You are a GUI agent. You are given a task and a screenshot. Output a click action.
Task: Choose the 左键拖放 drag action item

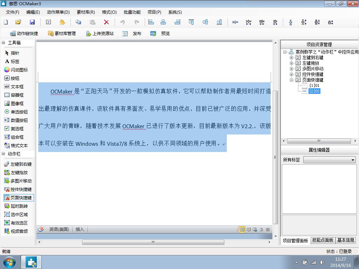[16, 172]
